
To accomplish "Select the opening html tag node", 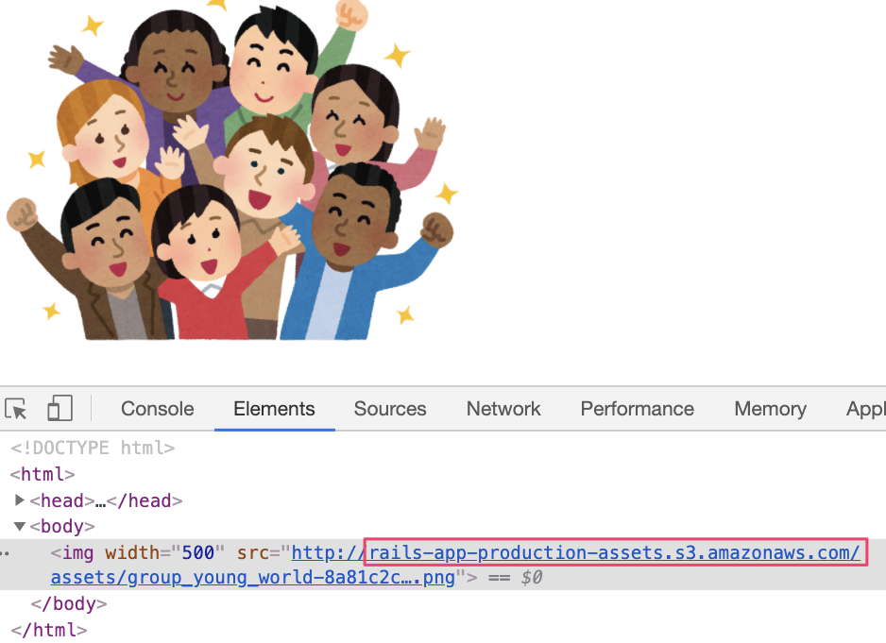I will click(x=43, y=474).
